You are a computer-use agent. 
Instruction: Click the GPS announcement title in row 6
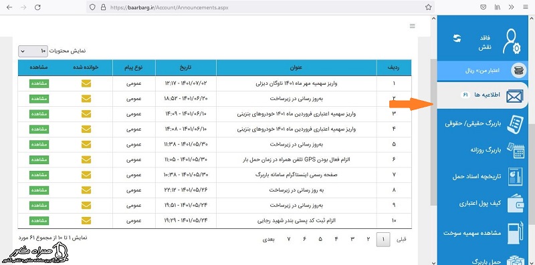(296, 160)
